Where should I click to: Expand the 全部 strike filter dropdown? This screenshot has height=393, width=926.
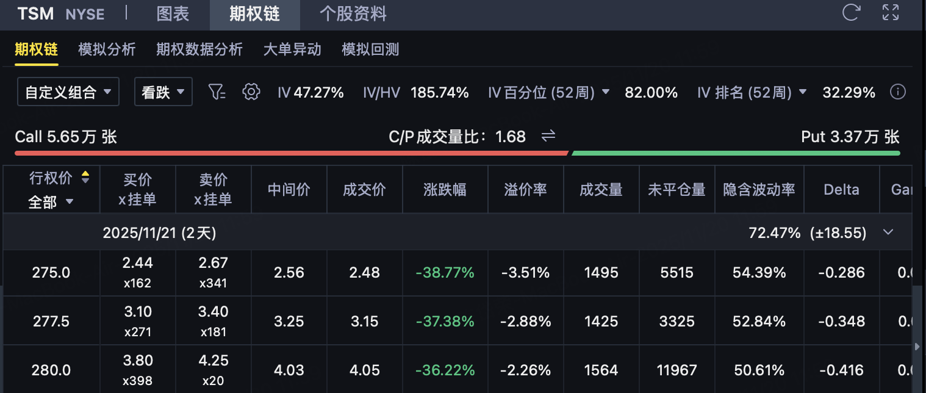[x=51, y=202]
